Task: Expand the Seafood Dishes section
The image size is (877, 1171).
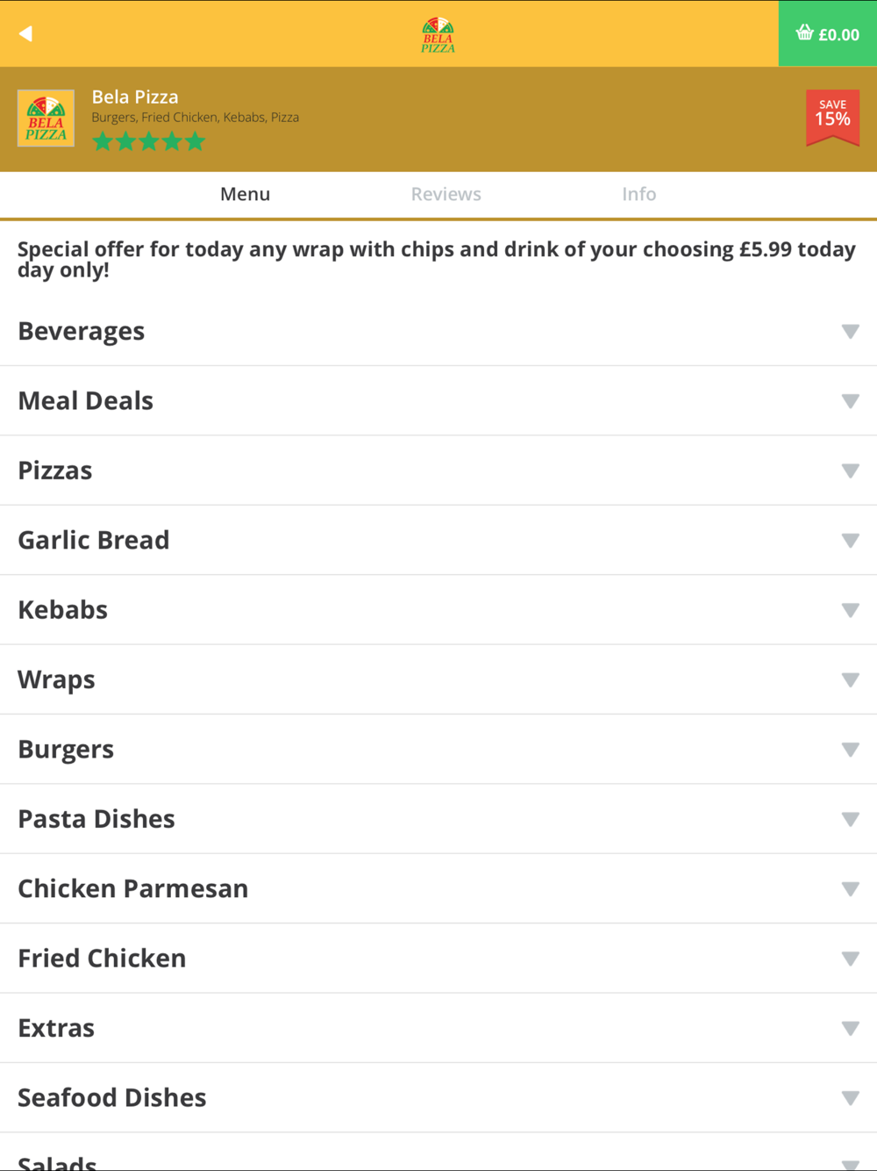Action: point(849,1098)
